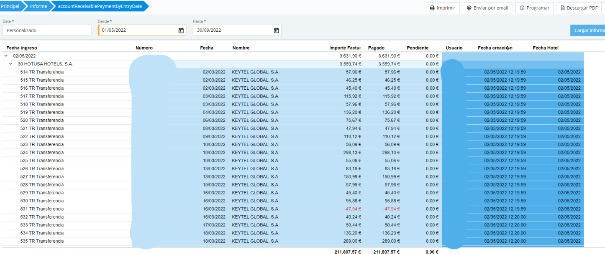Click the PDF file icon on Descargar PDF
The width and height of the screenshot is (605, 254).
[563, 8]
